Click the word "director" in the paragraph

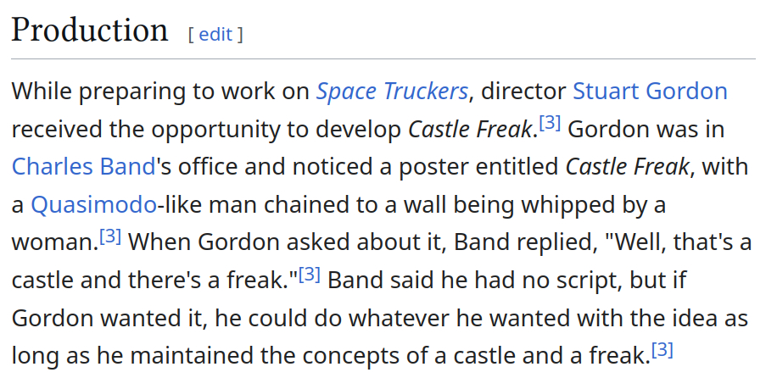[524, 91]
